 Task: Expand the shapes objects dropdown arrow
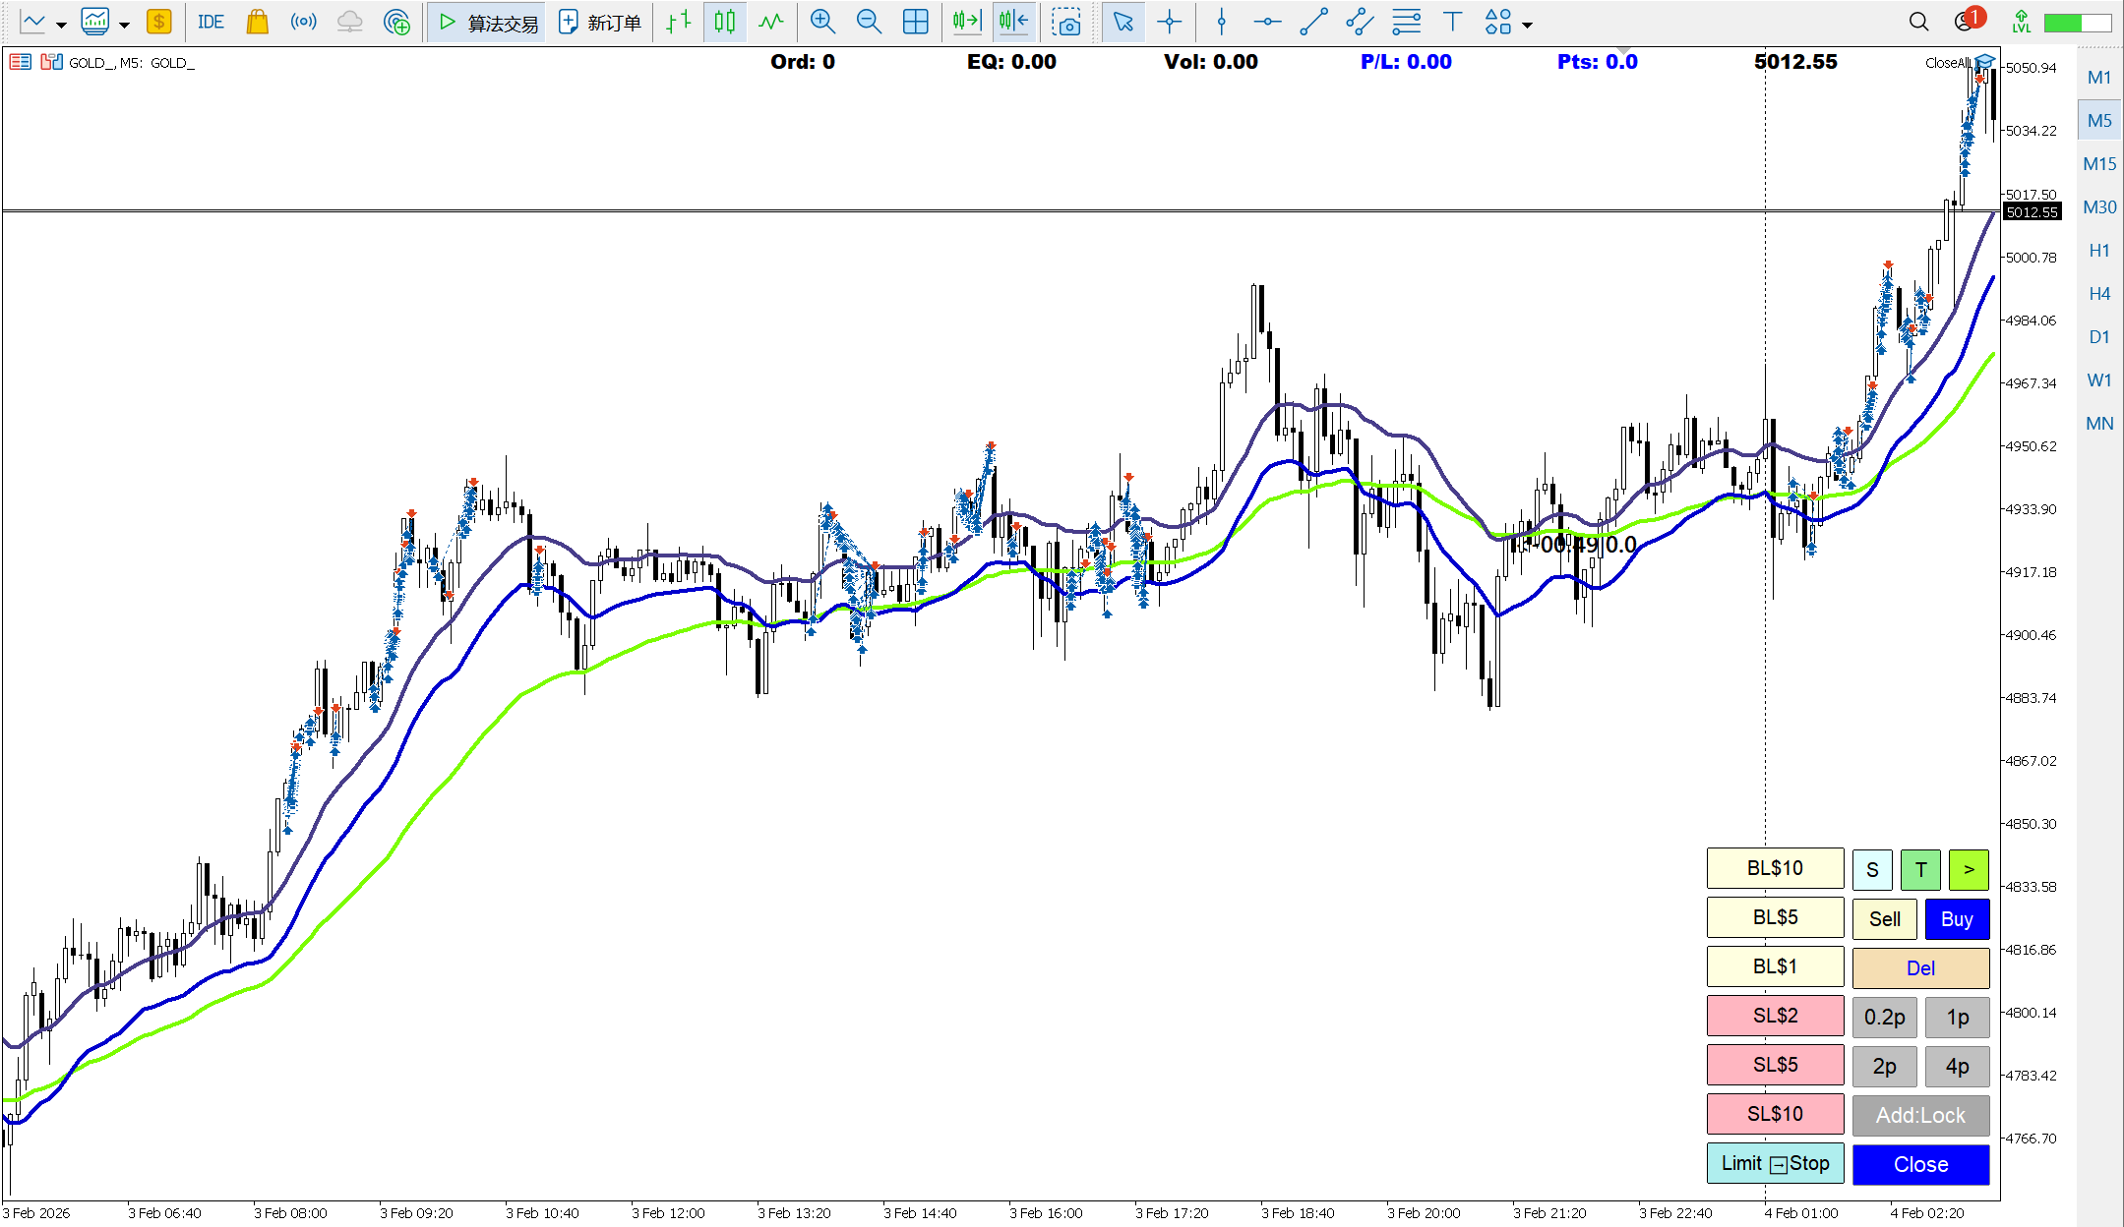coord(1527,25)
